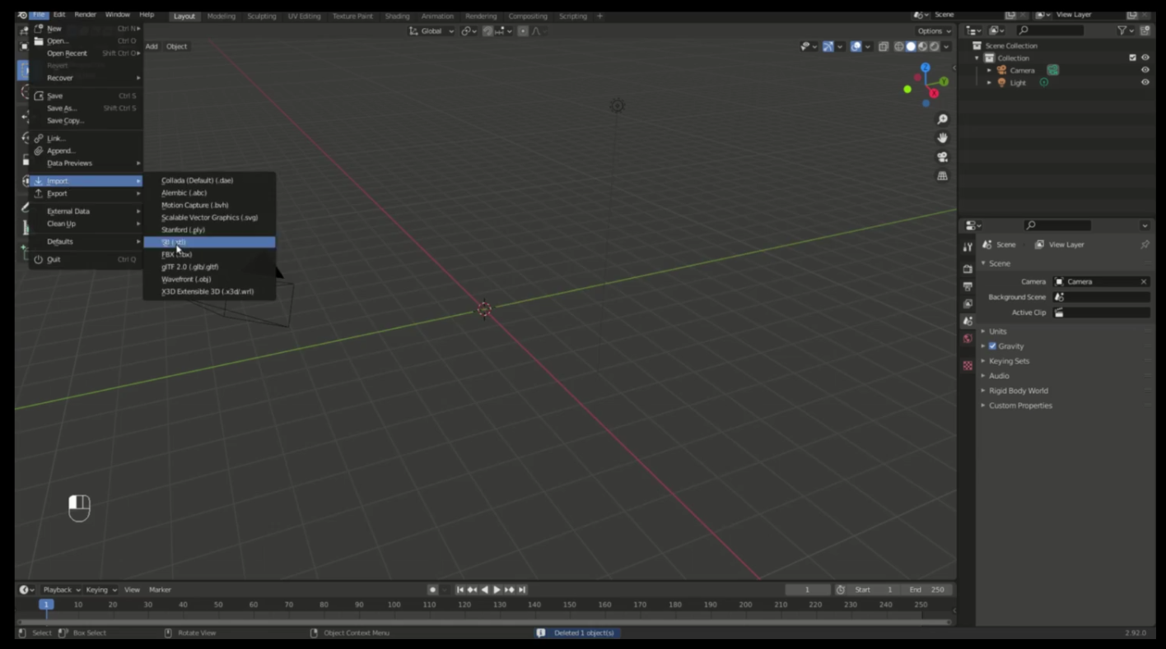Image resolution: width=1166 pixels, height=649 pixels.
Task: Open viewport Options dropdown
Action: tap(935, 31)
